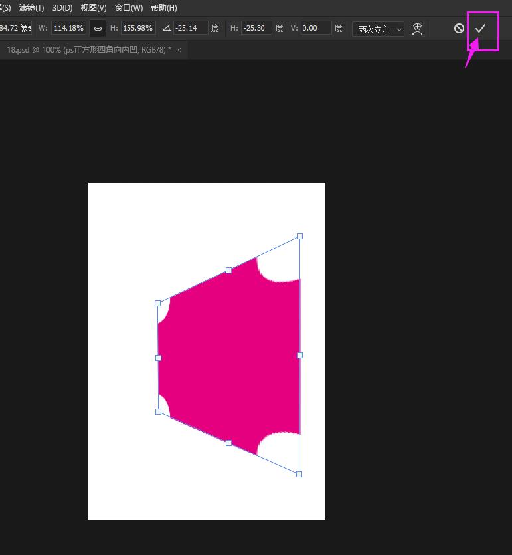This screenshot has height=555, width=512.
Task: Click the vertical skew field 0.00
Action: pos(316,28)
